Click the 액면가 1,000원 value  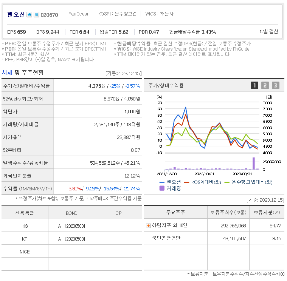point(132,111)
